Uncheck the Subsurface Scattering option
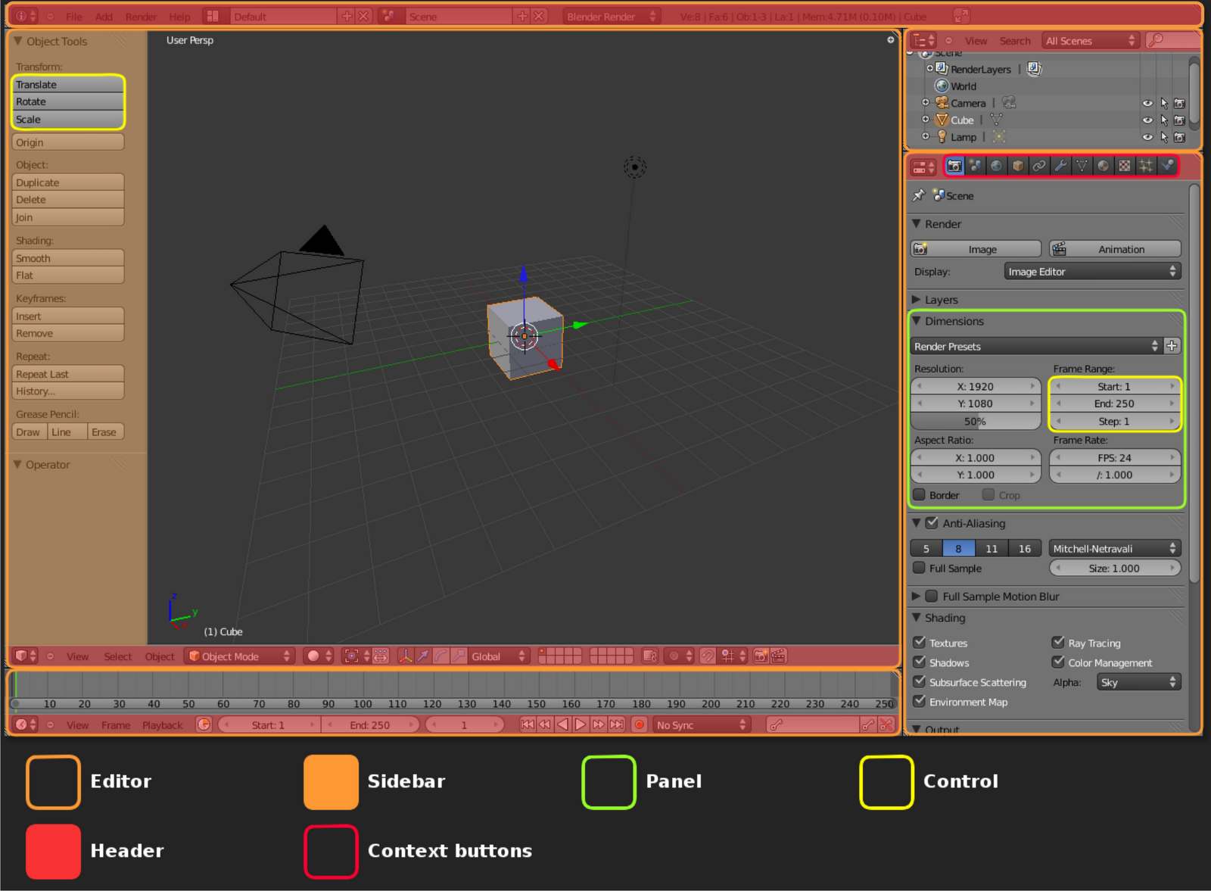Screen dimensions: 1211x891 pyautogui.click(x=920, y=682)
